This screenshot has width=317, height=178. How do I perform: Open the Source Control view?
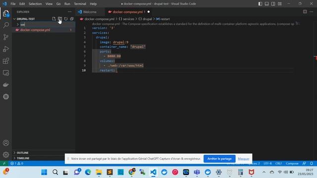[x=6, y=37]
